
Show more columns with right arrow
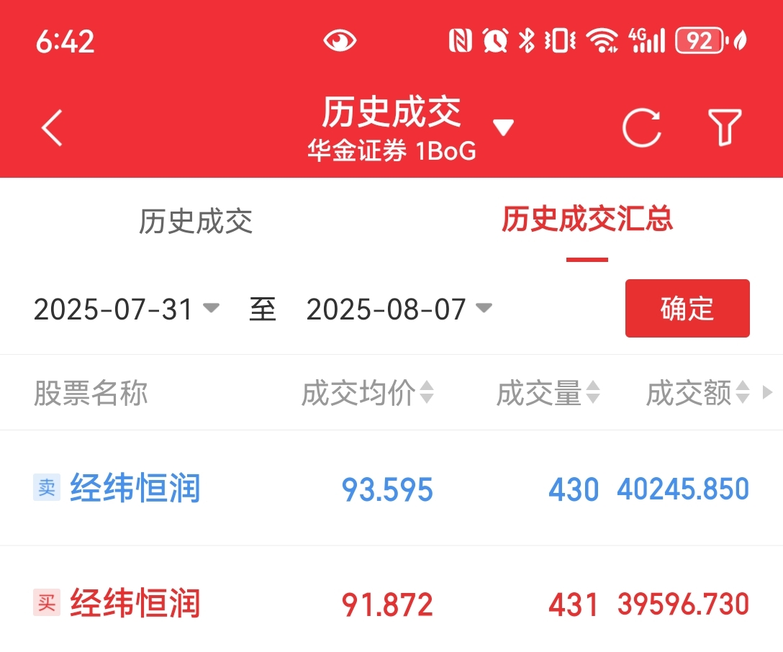[x=767, y=392]
